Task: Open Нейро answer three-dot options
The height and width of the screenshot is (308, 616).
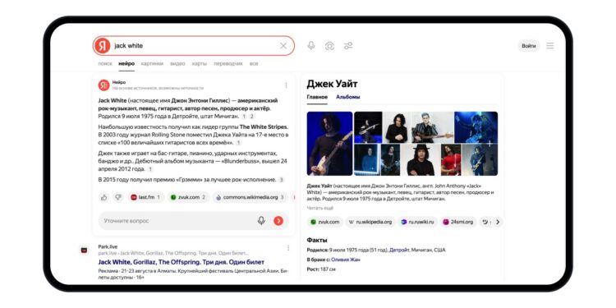Action: tap(286, 85)
